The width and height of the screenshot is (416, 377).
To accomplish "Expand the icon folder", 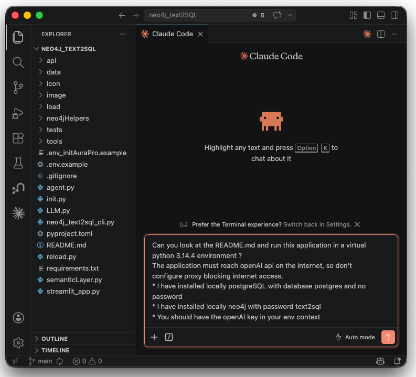I will [83, 83].
